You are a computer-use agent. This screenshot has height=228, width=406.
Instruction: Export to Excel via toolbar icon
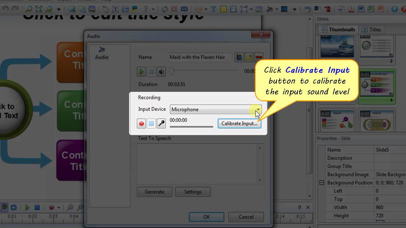[371, 9]
